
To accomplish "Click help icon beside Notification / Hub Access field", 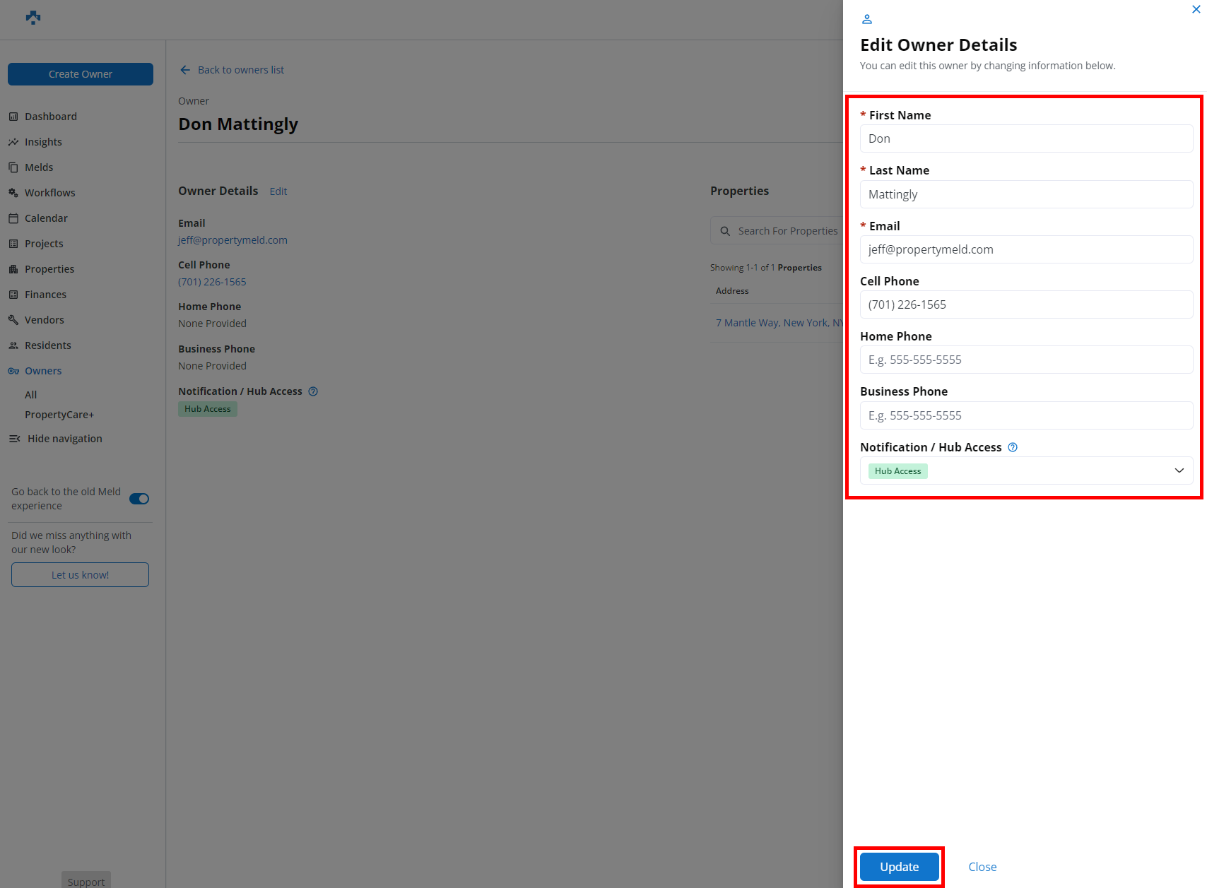I will coord(1013,447).
